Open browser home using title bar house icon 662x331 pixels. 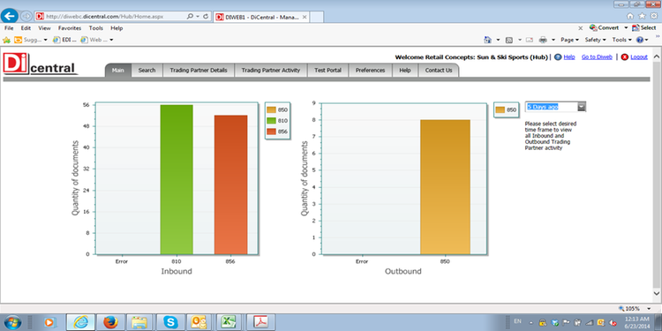point(630,16)
